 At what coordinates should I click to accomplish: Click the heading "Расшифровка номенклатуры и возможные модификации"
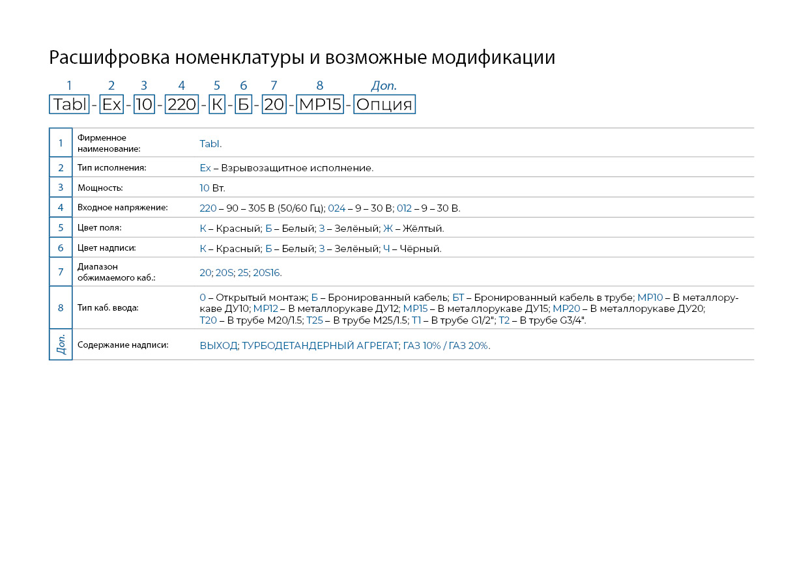(x=302, y=58)
